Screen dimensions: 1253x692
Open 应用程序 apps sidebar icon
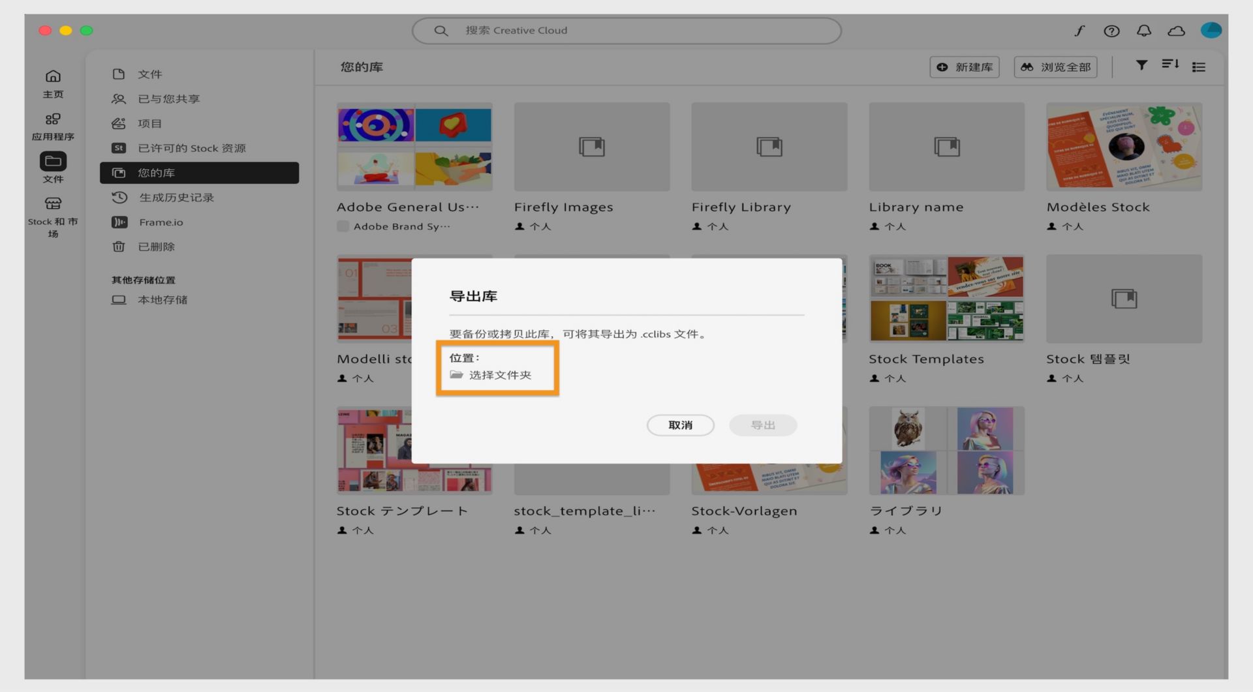point(54,127)
